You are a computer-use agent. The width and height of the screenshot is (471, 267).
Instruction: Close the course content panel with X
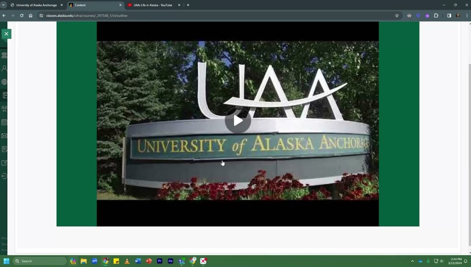click(6, 34)
